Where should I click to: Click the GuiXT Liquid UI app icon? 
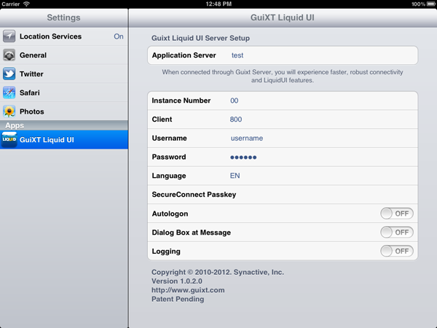pyautogui.click(x=9, y=139)
